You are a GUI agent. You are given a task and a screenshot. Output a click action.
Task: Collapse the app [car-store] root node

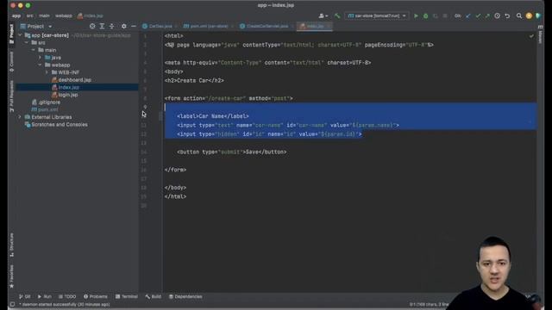[x=20, y=35]
